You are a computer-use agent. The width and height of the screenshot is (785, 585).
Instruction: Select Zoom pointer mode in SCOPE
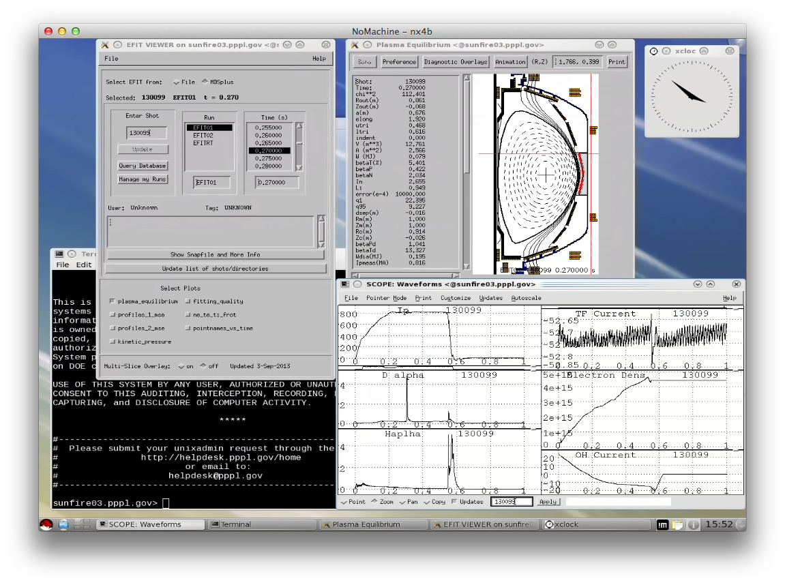(383, 502)
